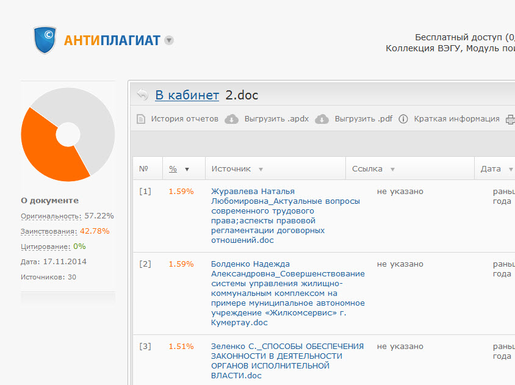
Task: Click the grey segment of pie chart
Action: [93, 121]
